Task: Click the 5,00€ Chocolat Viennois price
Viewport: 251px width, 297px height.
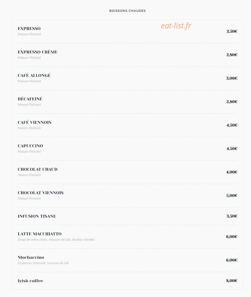Action: click(232, 196)
